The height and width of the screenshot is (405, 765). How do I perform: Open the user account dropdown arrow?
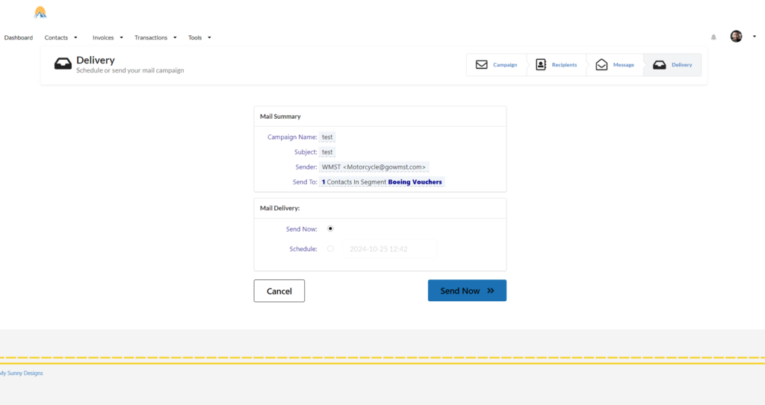[x=755, y=37]
